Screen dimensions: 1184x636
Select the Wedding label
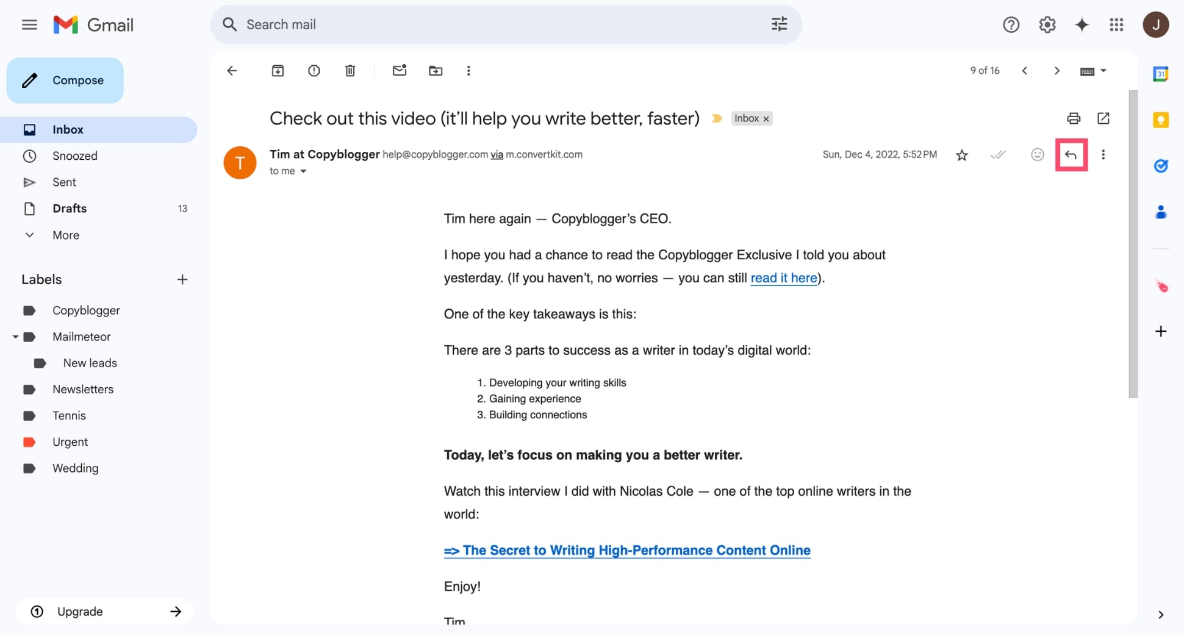point(75,468)
